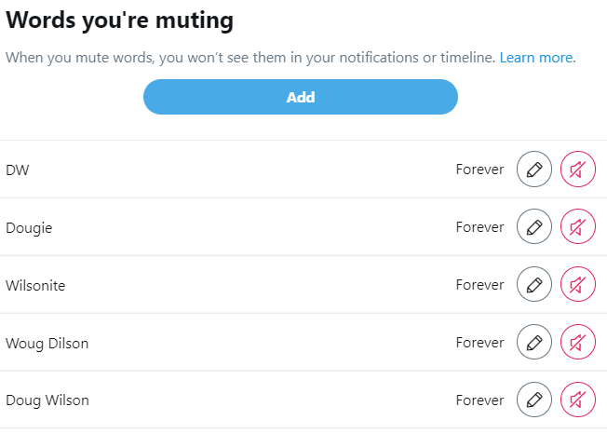The image size is (607, 434).
Task: Unmute the phrase Woug Dilson
Action: tap(578, 342)
